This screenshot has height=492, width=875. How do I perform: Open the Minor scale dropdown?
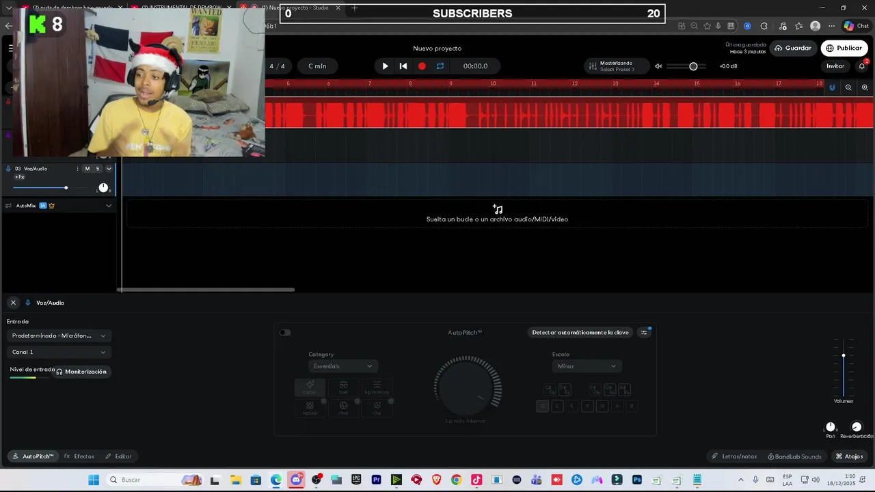point(586,366)
